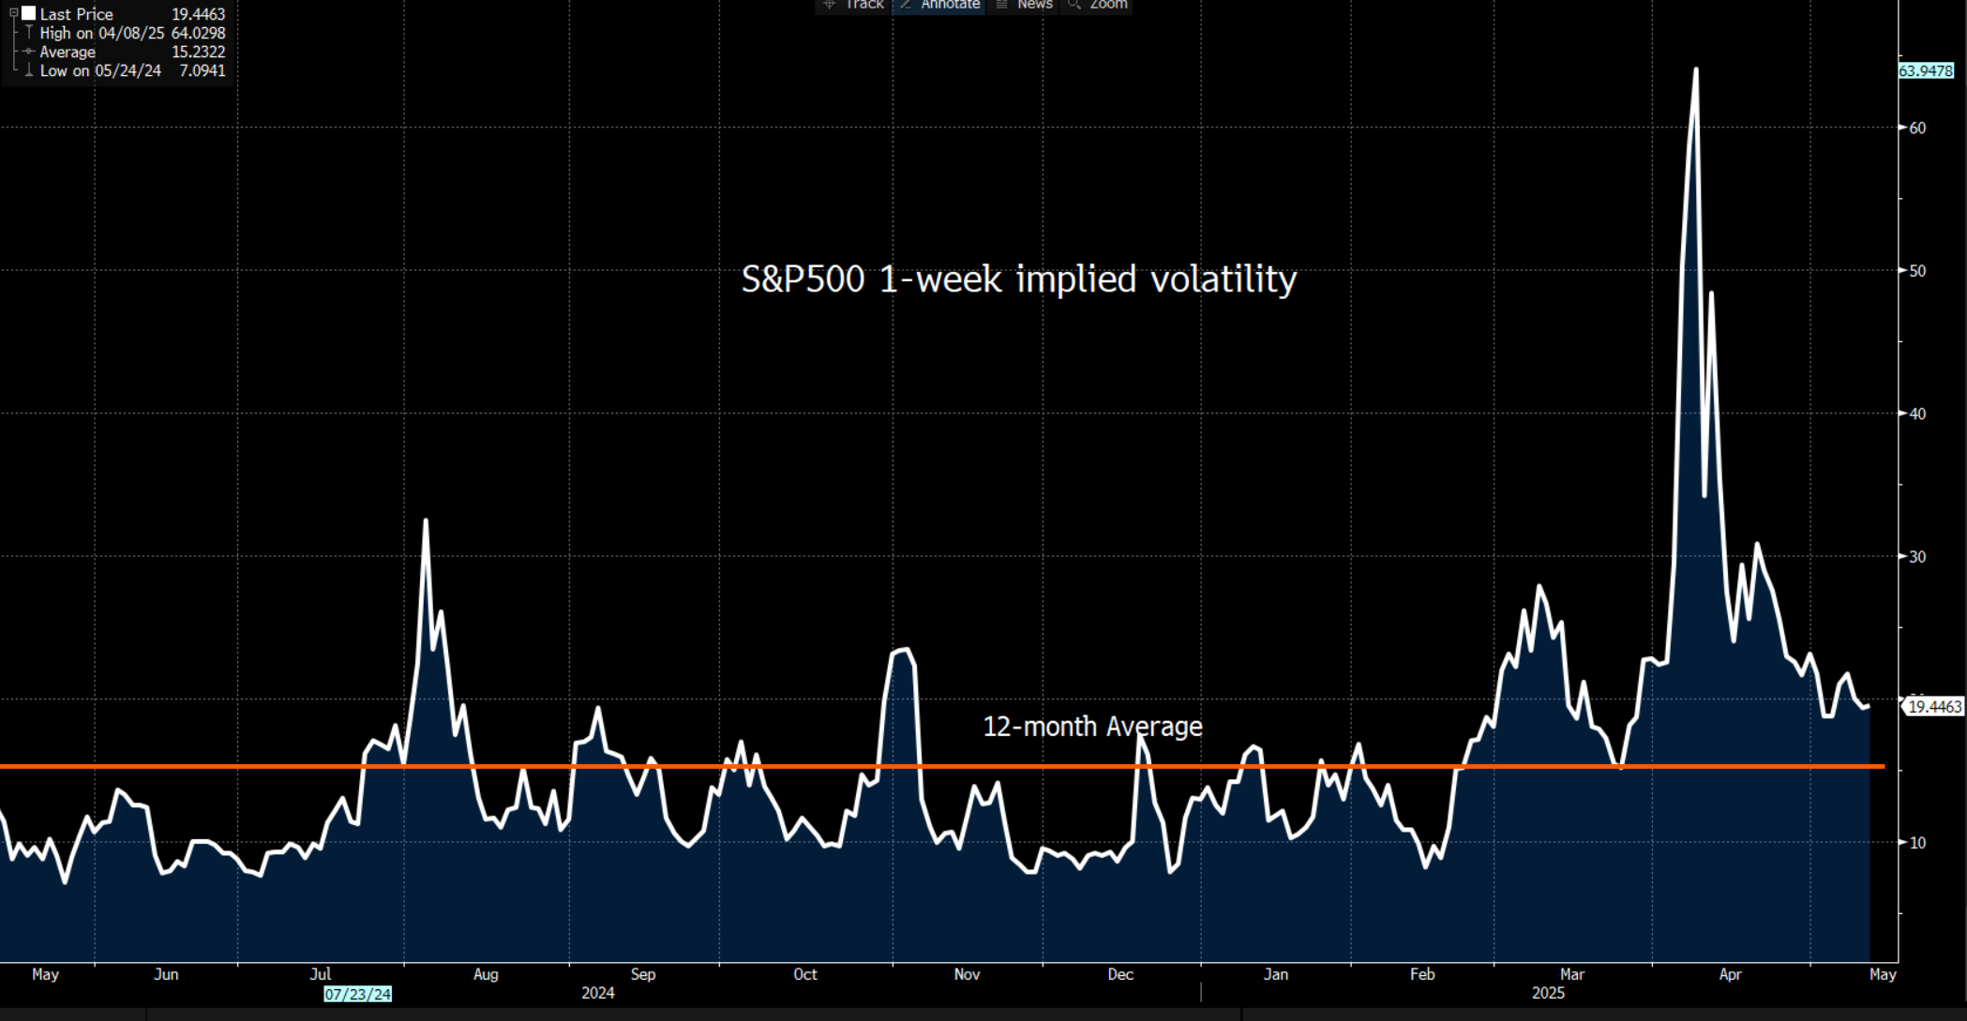Screen dimensions: 1967x1021
Task: Click the Dec label on the date axis
Action: (1120, 974)
